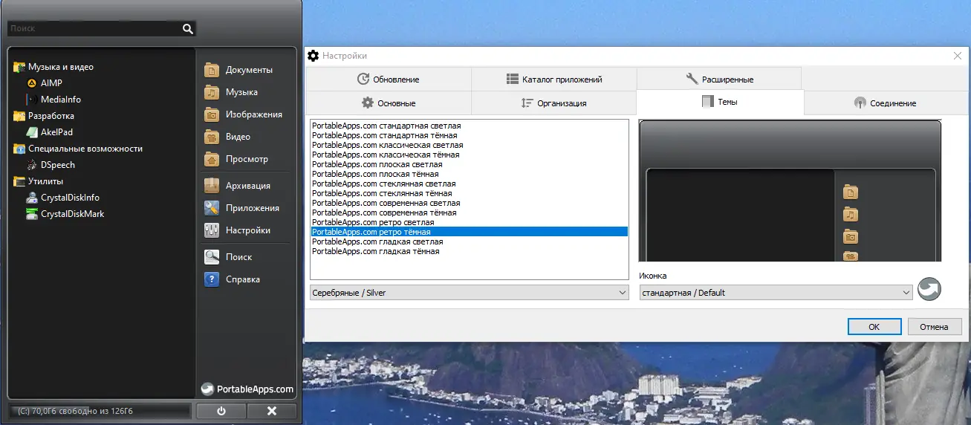Viewport: 971px width, 425px height.
Task: Select theme стеклянная тёмная
Action: click(469, 193)
